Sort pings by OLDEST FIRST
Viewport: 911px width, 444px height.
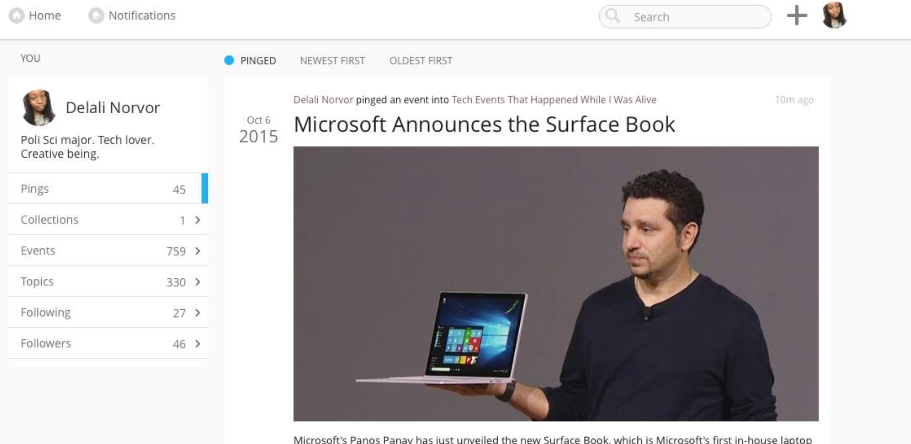point(421,61)
